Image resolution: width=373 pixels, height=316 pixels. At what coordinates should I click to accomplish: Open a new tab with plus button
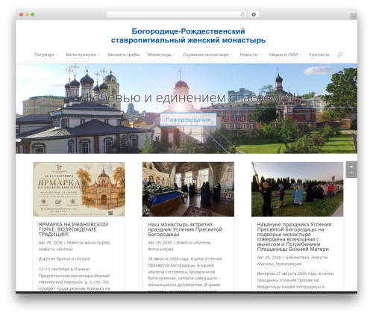354,16
